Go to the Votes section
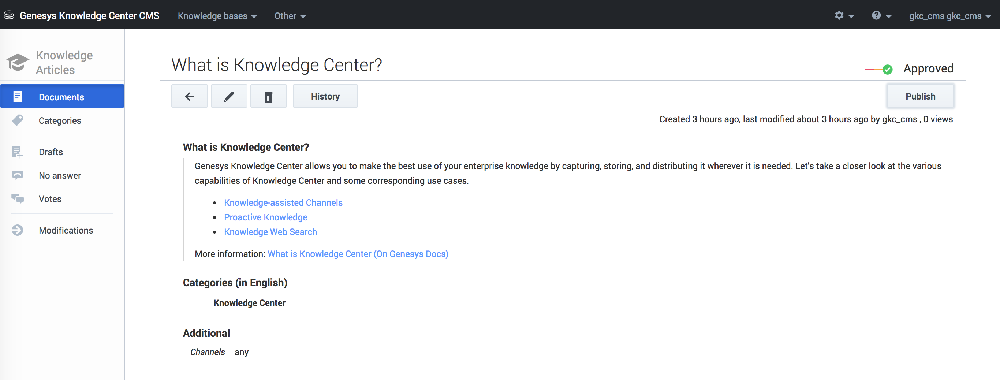 tap(50, 199)
